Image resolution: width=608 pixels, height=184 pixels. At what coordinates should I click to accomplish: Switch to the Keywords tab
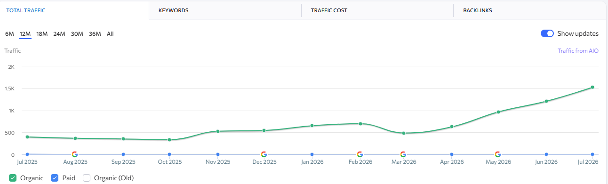(225, 10)
